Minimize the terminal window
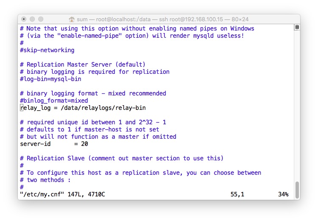This screenshot has width=318, height=221. click(x=32, y=19)
